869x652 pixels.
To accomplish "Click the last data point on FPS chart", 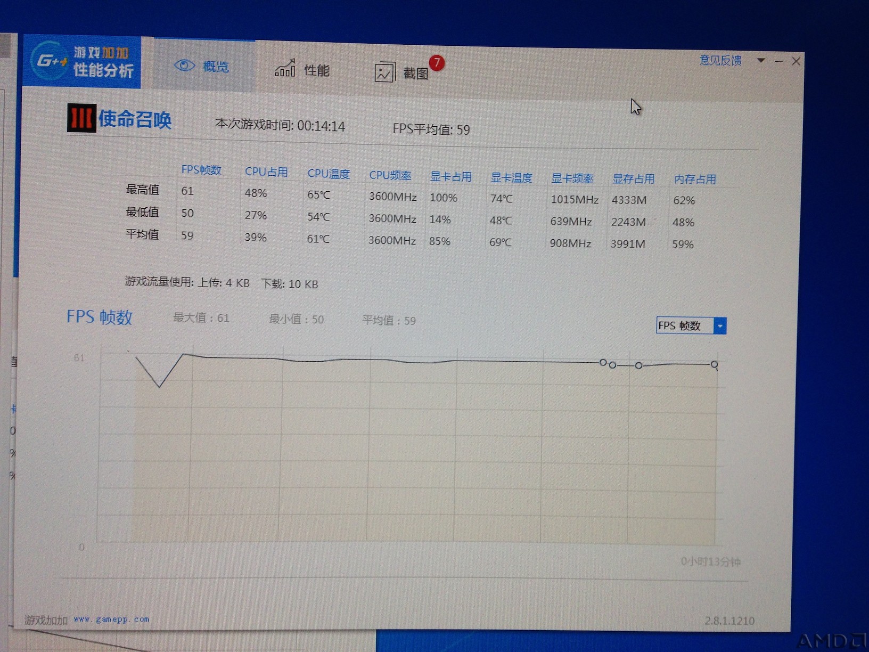I will 715,364.
